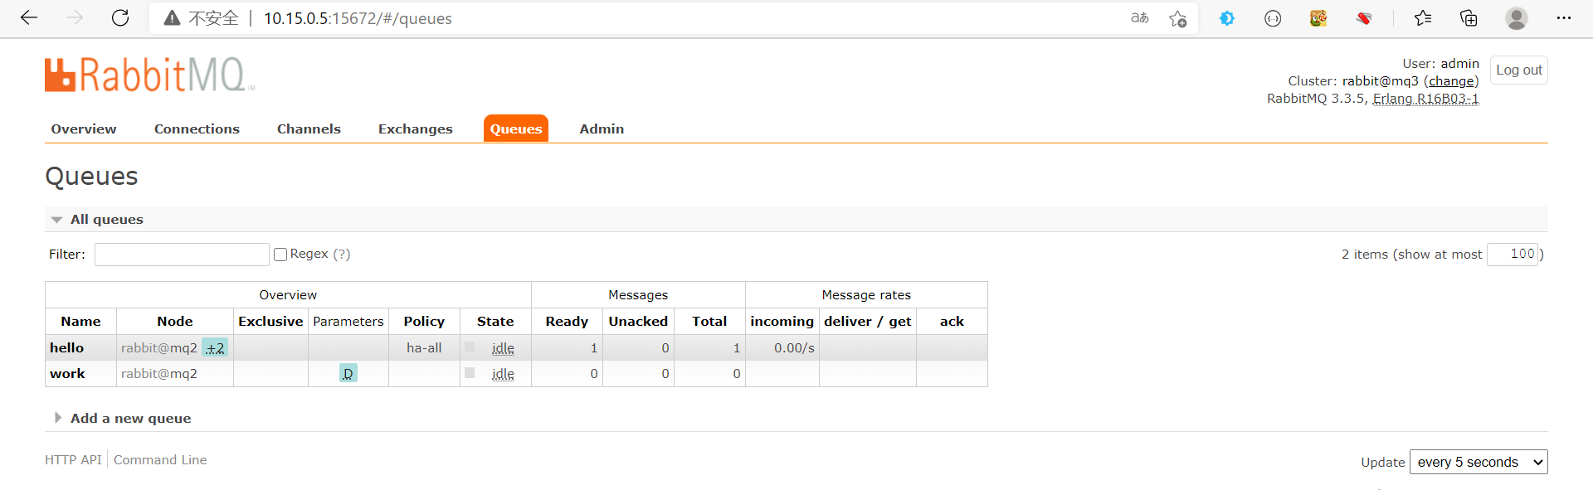Click the show at most items field
Viewport: 1593px width, 490px height.
click(1513, 255)
